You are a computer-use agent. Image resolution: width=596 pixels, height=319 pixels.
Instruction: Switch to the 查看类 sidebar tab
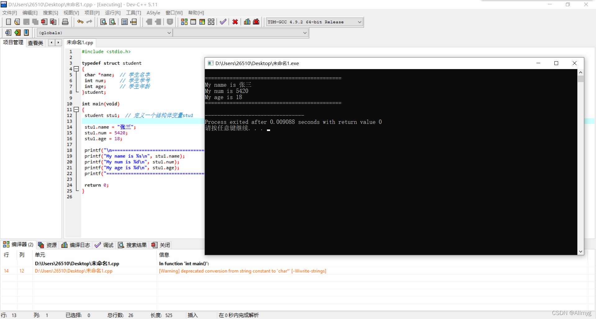point(36,43)
